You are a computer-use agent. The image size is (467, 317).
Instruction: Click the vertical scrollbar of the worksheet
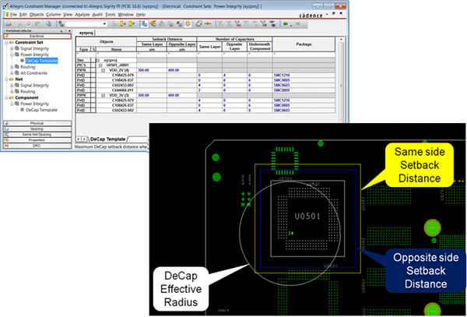click(342, 79)
